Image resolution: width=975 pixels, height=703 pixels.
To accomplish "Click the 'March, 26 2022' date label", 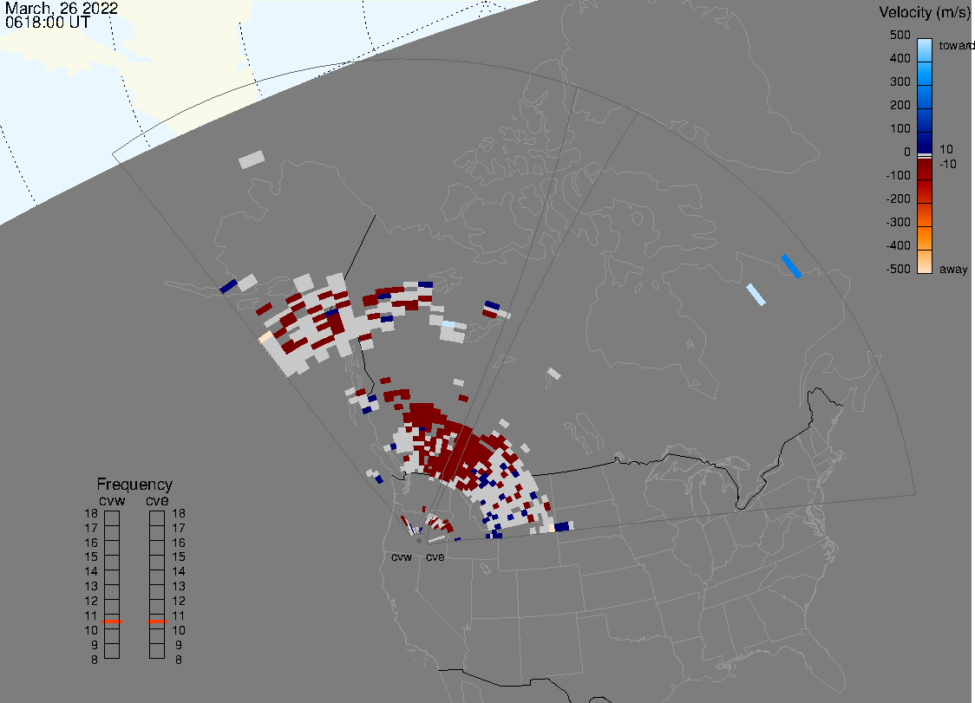I will [x=62, y=9].
